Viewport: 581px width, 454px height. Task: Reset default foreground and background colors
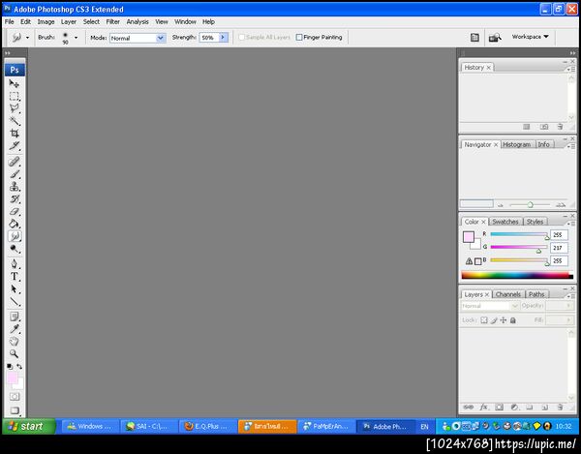pyautogui.click(x=10, y=367)
